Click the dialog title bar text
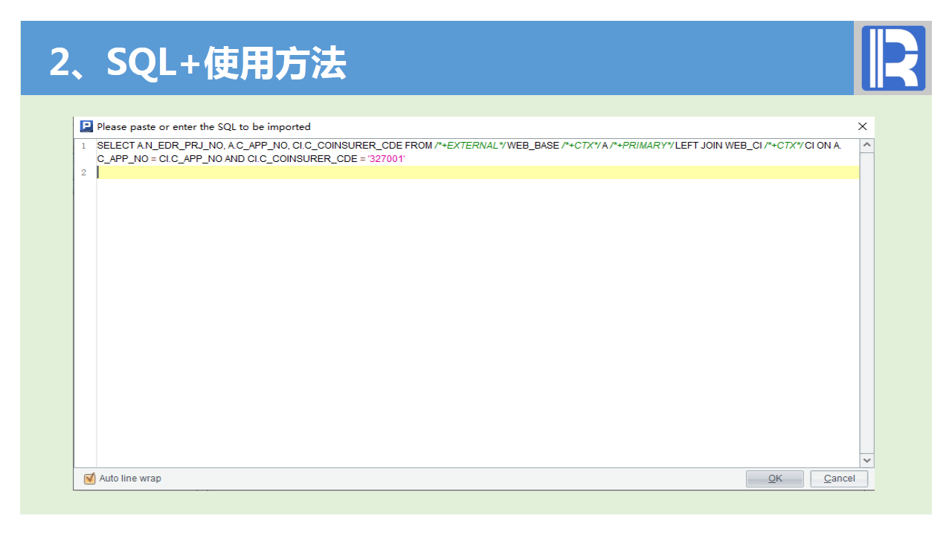The height and width of the screenshot is (535, 952). pyautogui.click(x=204, y=127)
